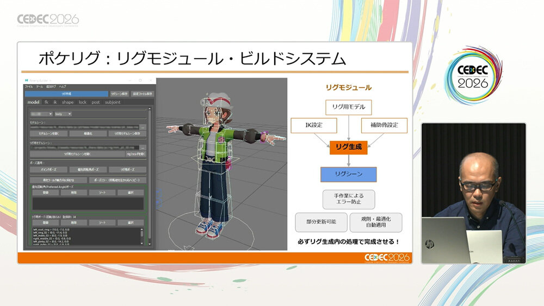Switch to the post tab

tap(95, 102)
